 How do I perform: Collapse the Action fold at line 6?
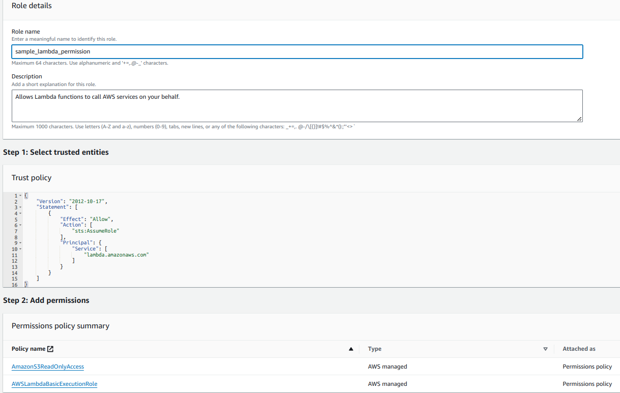coord(20,225)
